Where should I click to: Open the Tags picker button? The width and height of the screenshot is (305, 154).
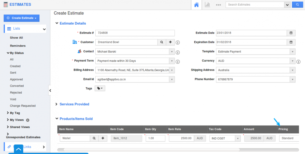(x=100, y=89)
